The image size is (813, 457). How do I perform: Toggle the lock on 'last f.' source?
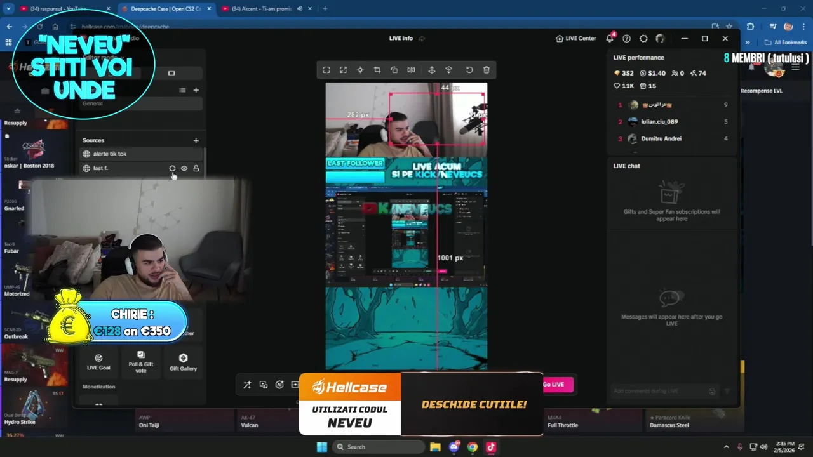[x=196, y=168]
